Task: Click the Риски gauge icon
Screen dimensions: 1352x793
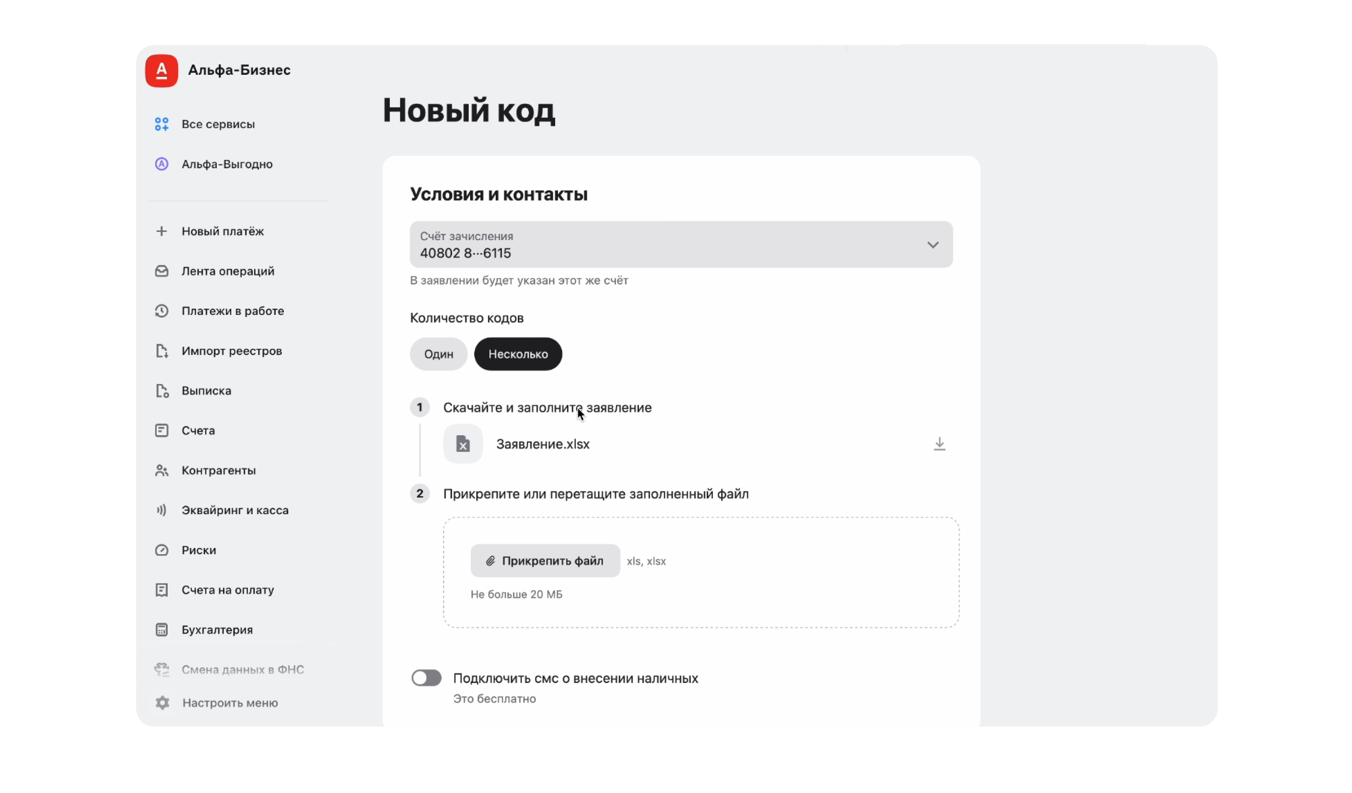Action: [x=161, y=550]
